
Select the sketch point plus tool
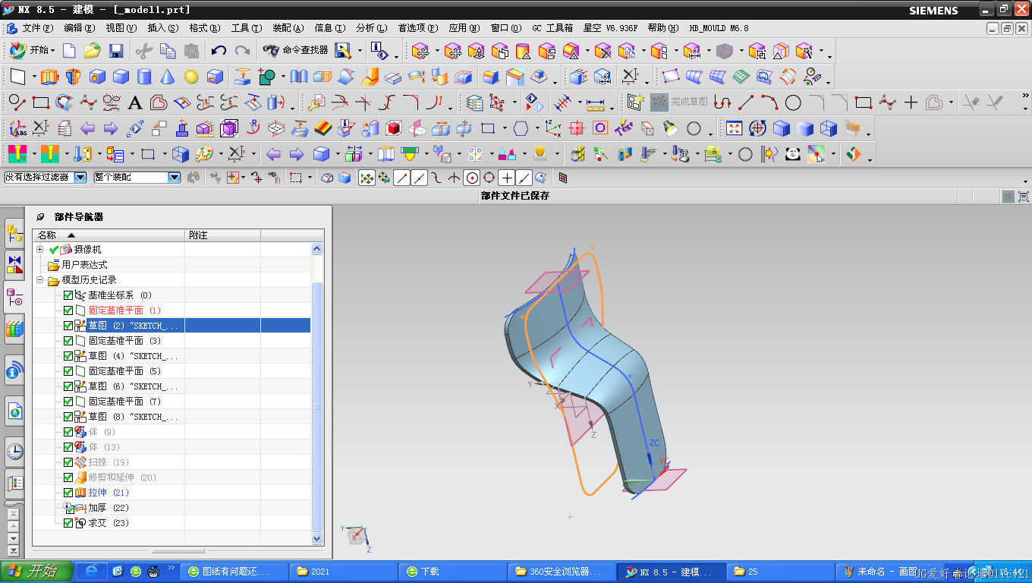[911, 102]
